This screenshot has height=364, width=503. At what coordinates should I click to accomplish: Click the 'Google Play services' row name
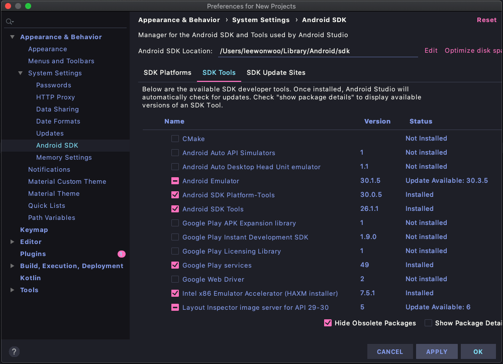pos(217,265)
